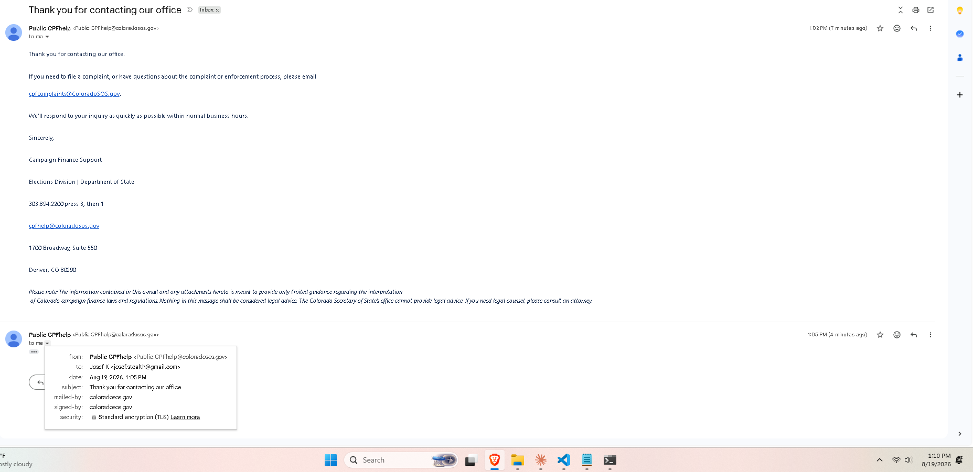Image resolution: width=973 pixels, height=472 pixels.
Task: Open cpfcomplaints@ColoradoSOS.gov email link
Action: click(x=74, y=94)
